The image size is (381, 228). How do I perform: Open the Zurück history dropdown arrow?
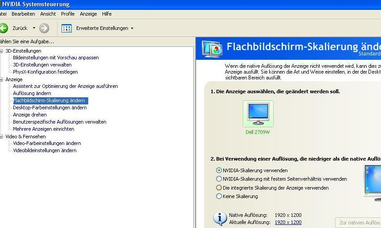(x=34, y=28)
